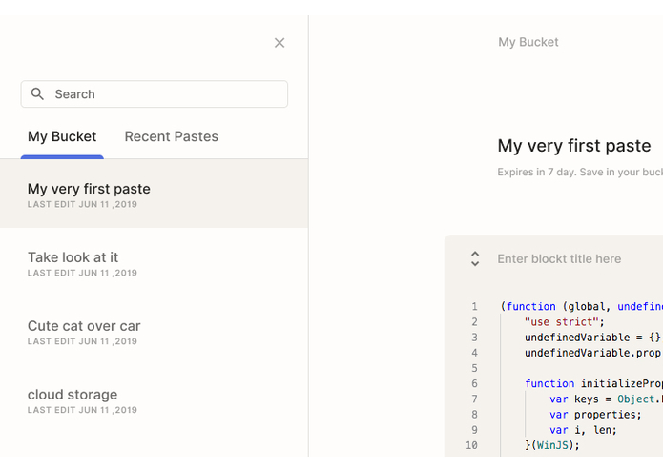Click code line number 1

tap(474, 306)
